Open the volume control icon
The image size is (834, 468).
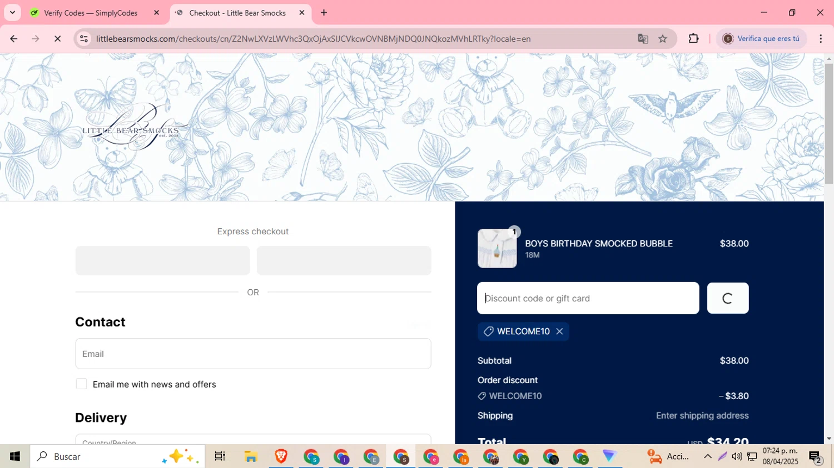(x=737, y=456)
